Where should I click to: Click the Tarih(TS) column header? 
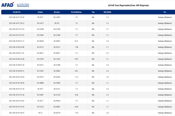[16, 12]
